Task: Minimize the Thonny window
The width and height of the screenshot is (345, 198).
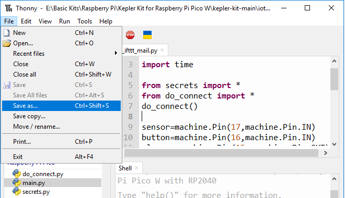Action: click(x=284, y=8)
